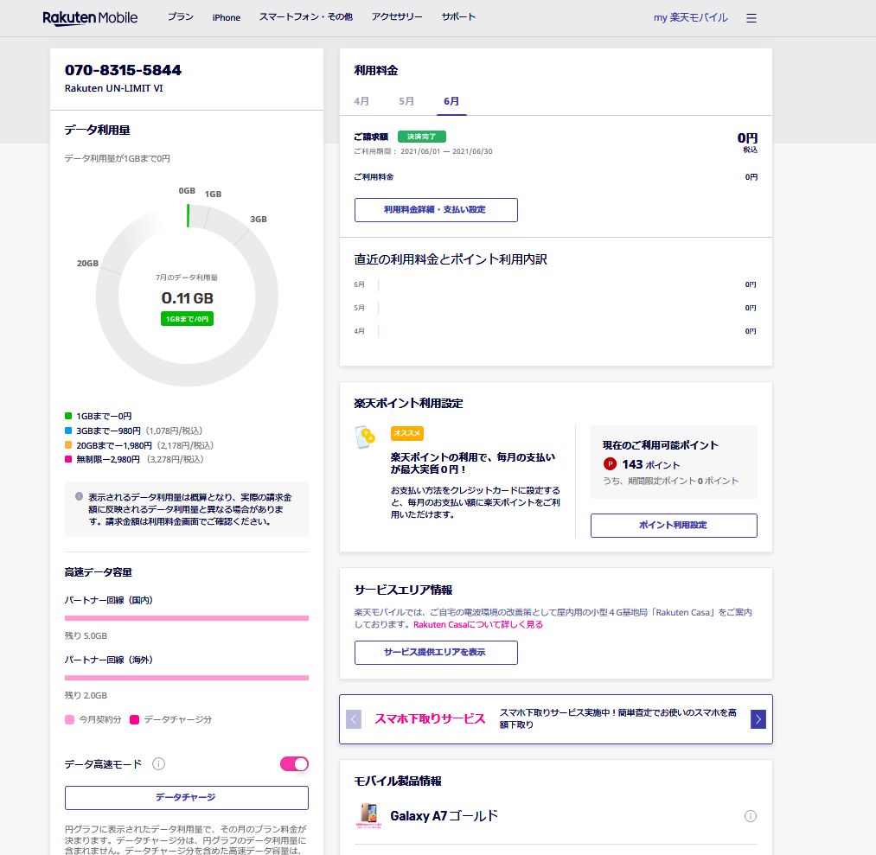
Task: Click the Rakuten Mobile logo
Action: coord(90,18)
